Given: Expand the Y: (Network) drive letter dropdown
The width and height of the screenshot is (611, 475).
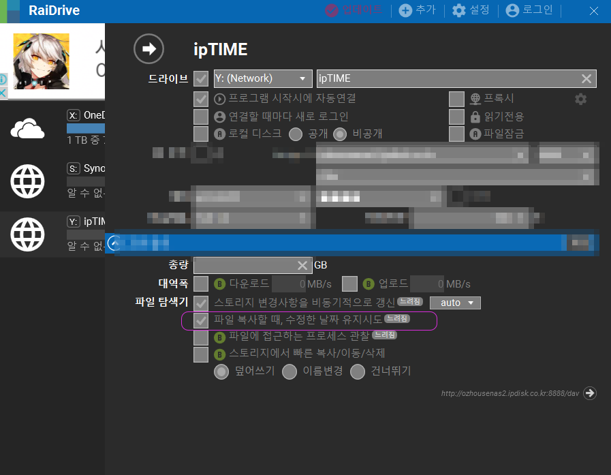Looking at the screenshot, I should click(x=263, y=78).
